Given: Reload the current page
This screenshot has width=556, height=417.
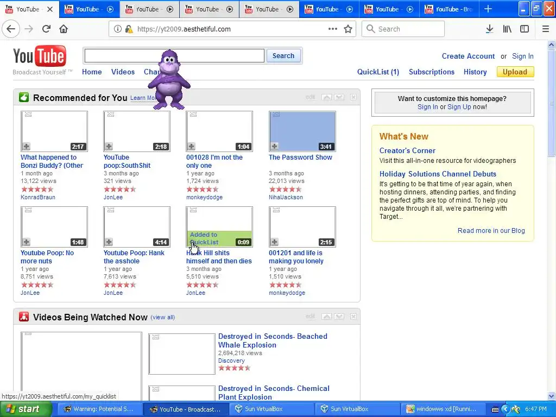Looking at the screenshot, I should point(46,29).
